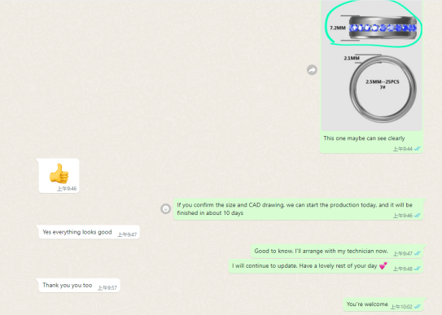The width and height of the screenshot is (442, 315).
Task: Open the ring CAD drawing image
Action: click(371, 65)
